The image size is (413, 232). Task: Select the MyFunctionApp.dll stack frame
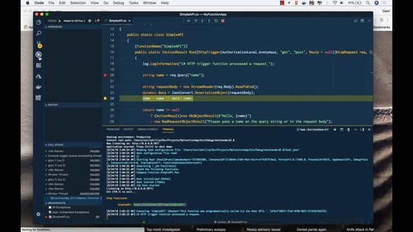(74, 198)
